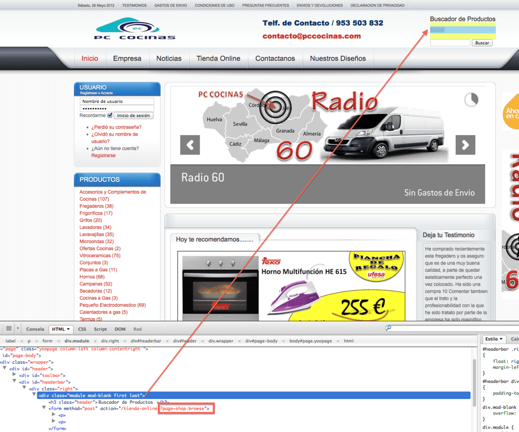Open the Lavadoras (34) category
Screen dimensions: 519x432
[x=95, y=228]
